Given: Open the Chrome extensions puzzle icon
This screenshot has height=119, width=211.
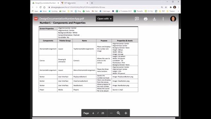Looking at the screenshot, I should tap(171, 7).
